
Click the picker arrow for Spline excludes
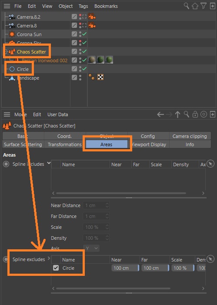coord(210,259)
